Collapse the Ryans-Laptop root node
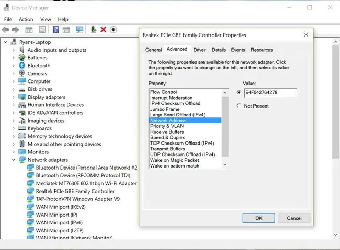Viewport: 340px width, 250px height. (5, 42)
